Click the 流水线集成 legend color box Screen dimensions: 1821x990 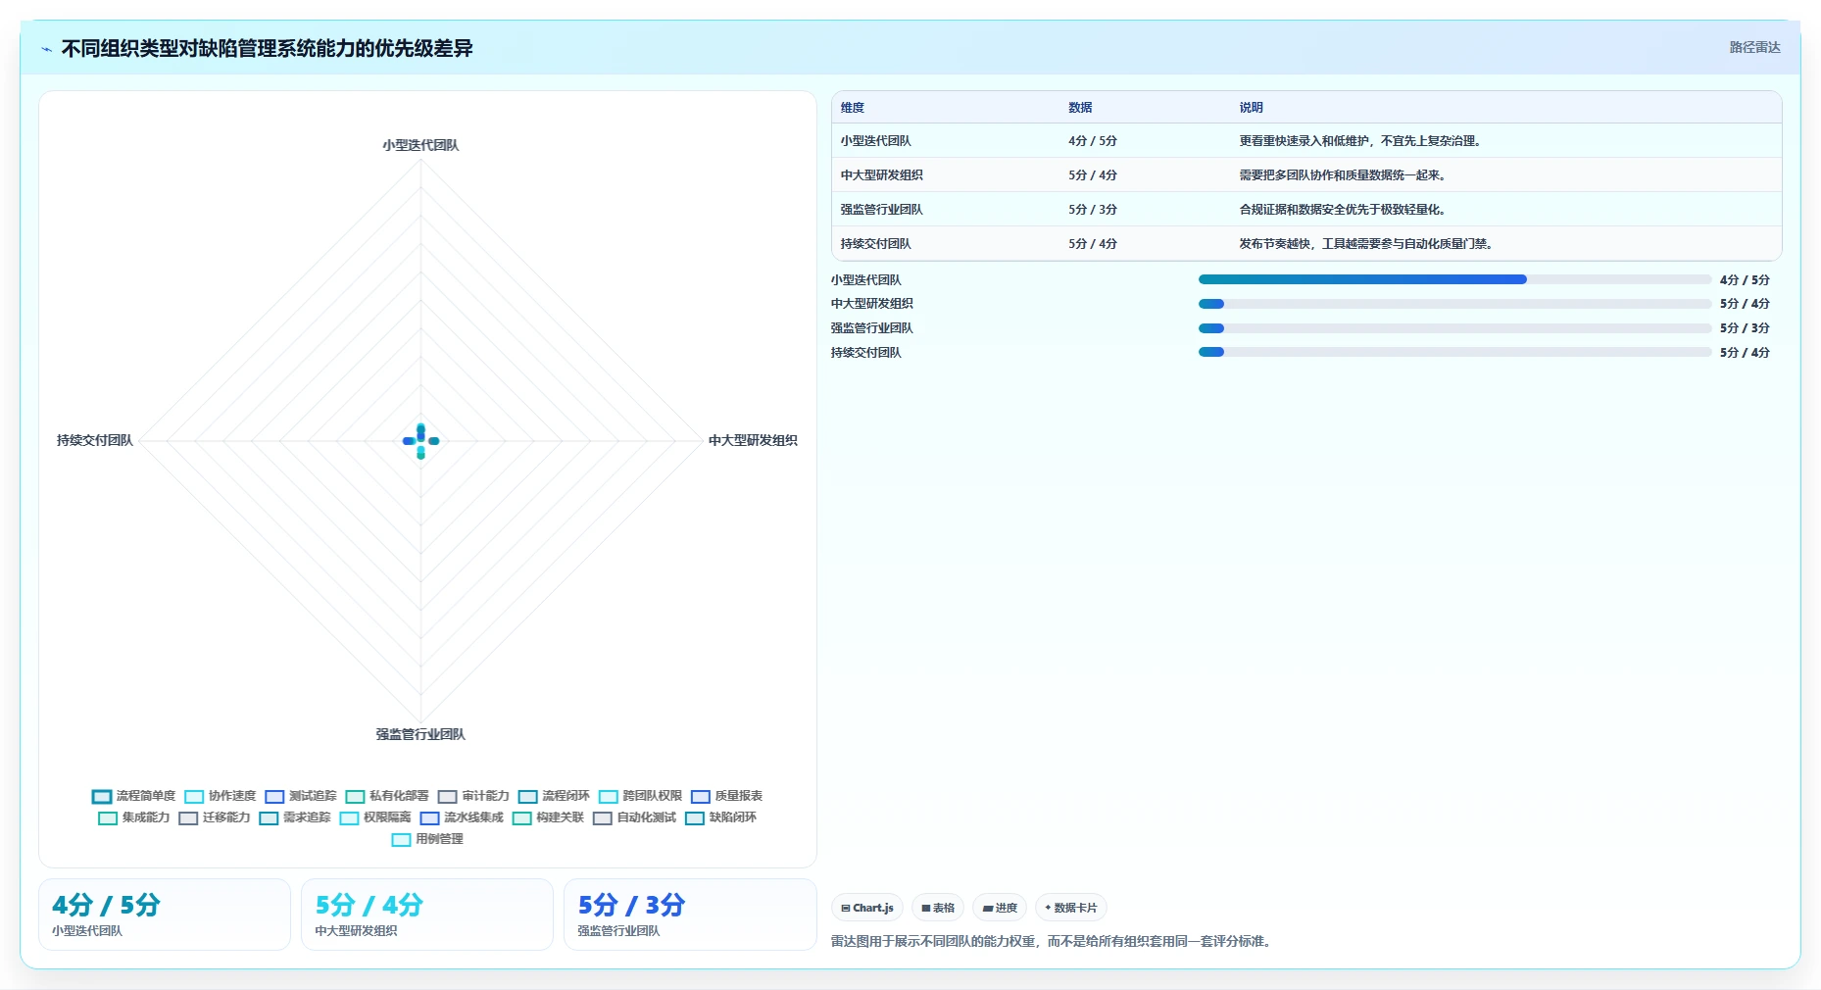[x=429, y=817]
